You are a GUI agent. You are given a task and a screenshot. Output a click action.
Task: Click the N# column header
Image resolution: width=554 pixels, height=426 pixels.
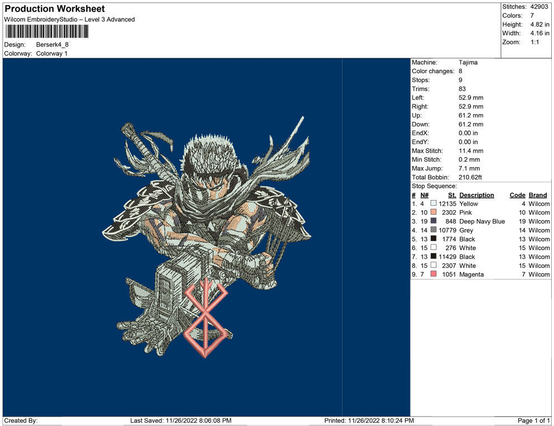(x=424, y=195)
